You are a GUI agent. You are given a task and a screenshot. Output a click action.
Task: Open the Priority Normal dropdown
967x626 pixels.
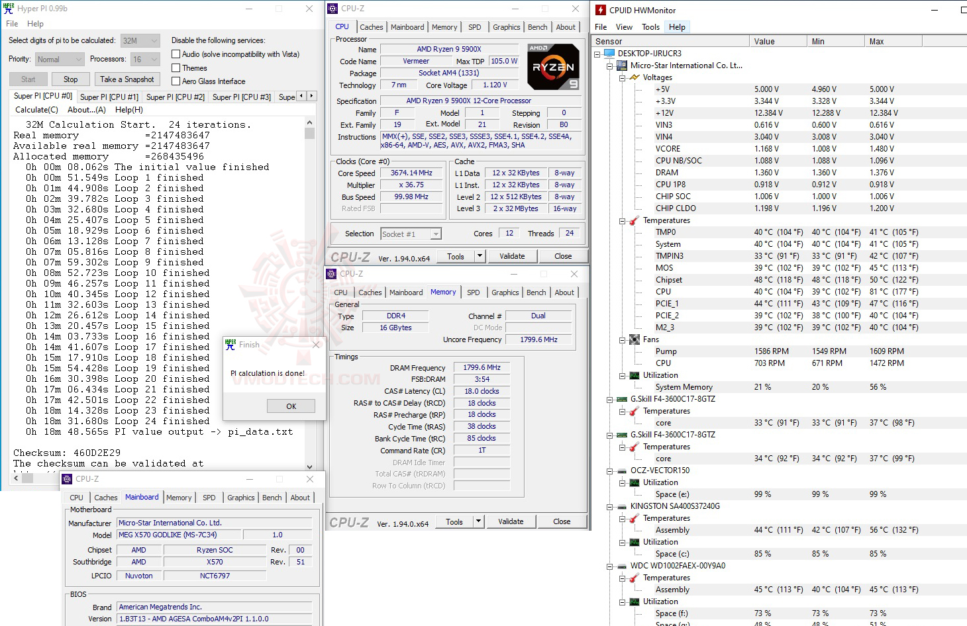click(x=59, y=59)
